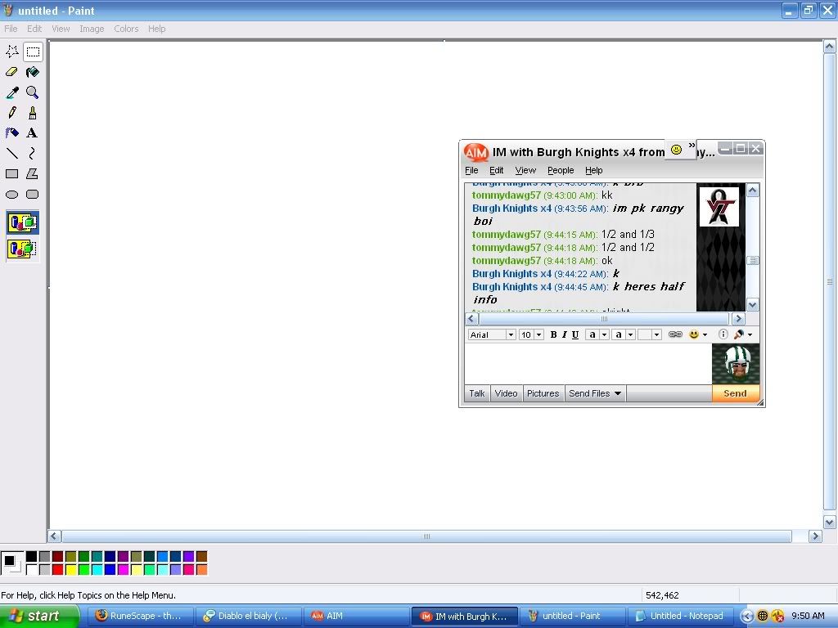
Task: Click the orange Send button
Action: [735, 393]
